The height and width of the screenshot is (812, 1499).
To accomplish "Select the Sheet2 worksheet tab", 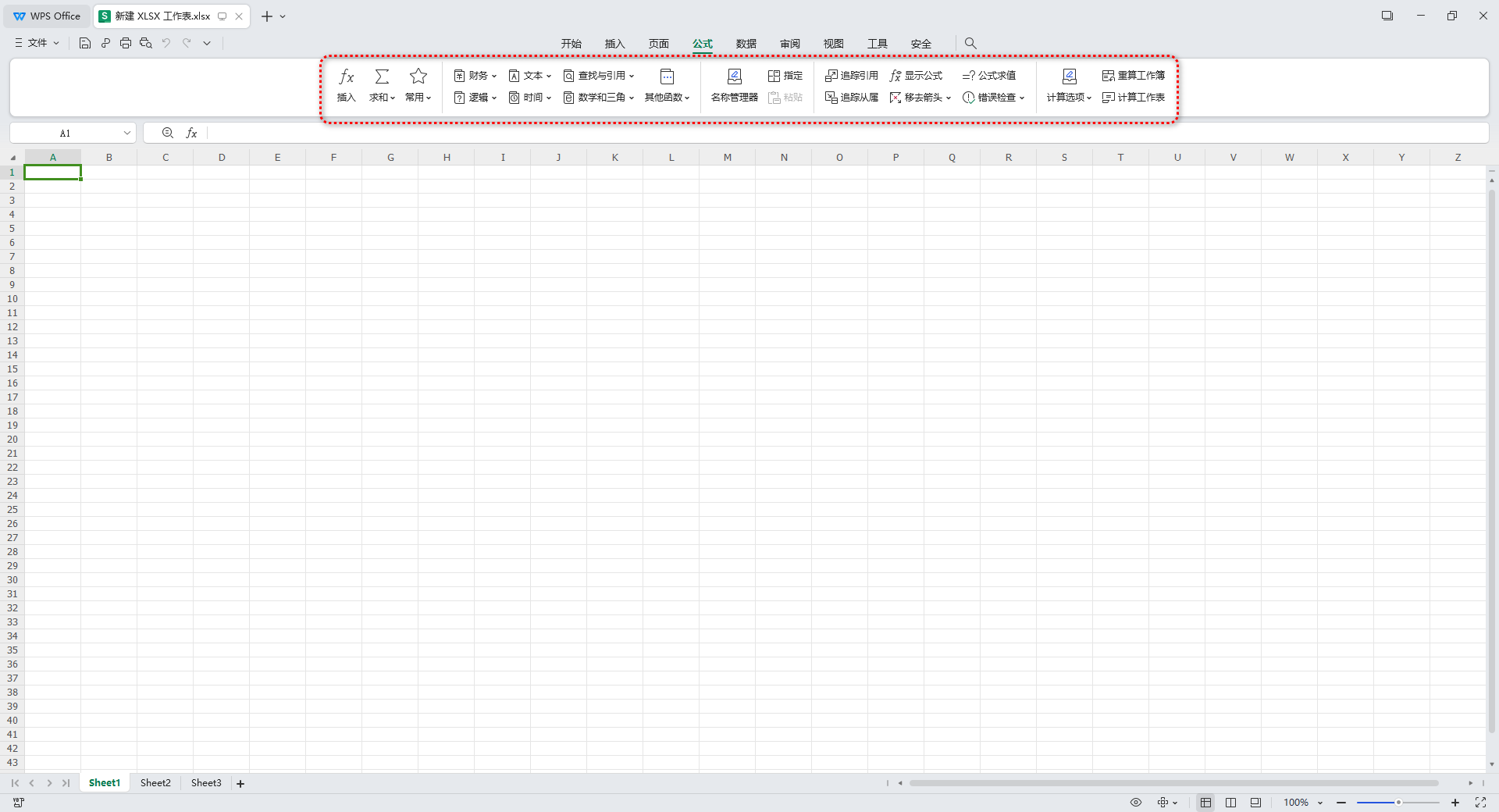I will 155,783.
